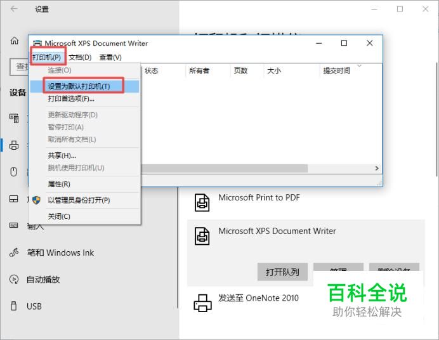Select the mouse sidebar icon
Viewport: 439px width, 340px height.
point(14,171)
